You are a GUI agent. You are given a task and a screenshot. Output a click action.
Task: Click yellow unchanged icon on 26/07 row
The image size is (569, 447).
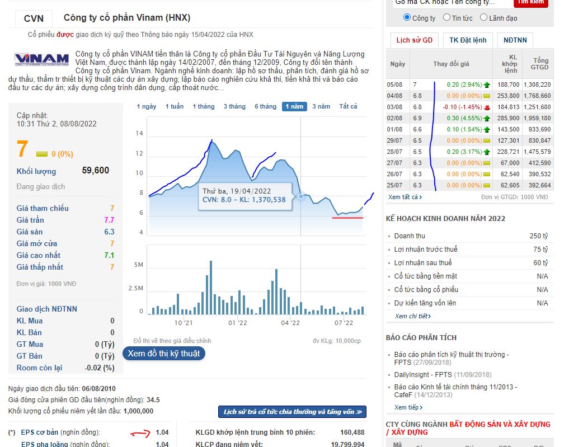click(x=487, y=174)
